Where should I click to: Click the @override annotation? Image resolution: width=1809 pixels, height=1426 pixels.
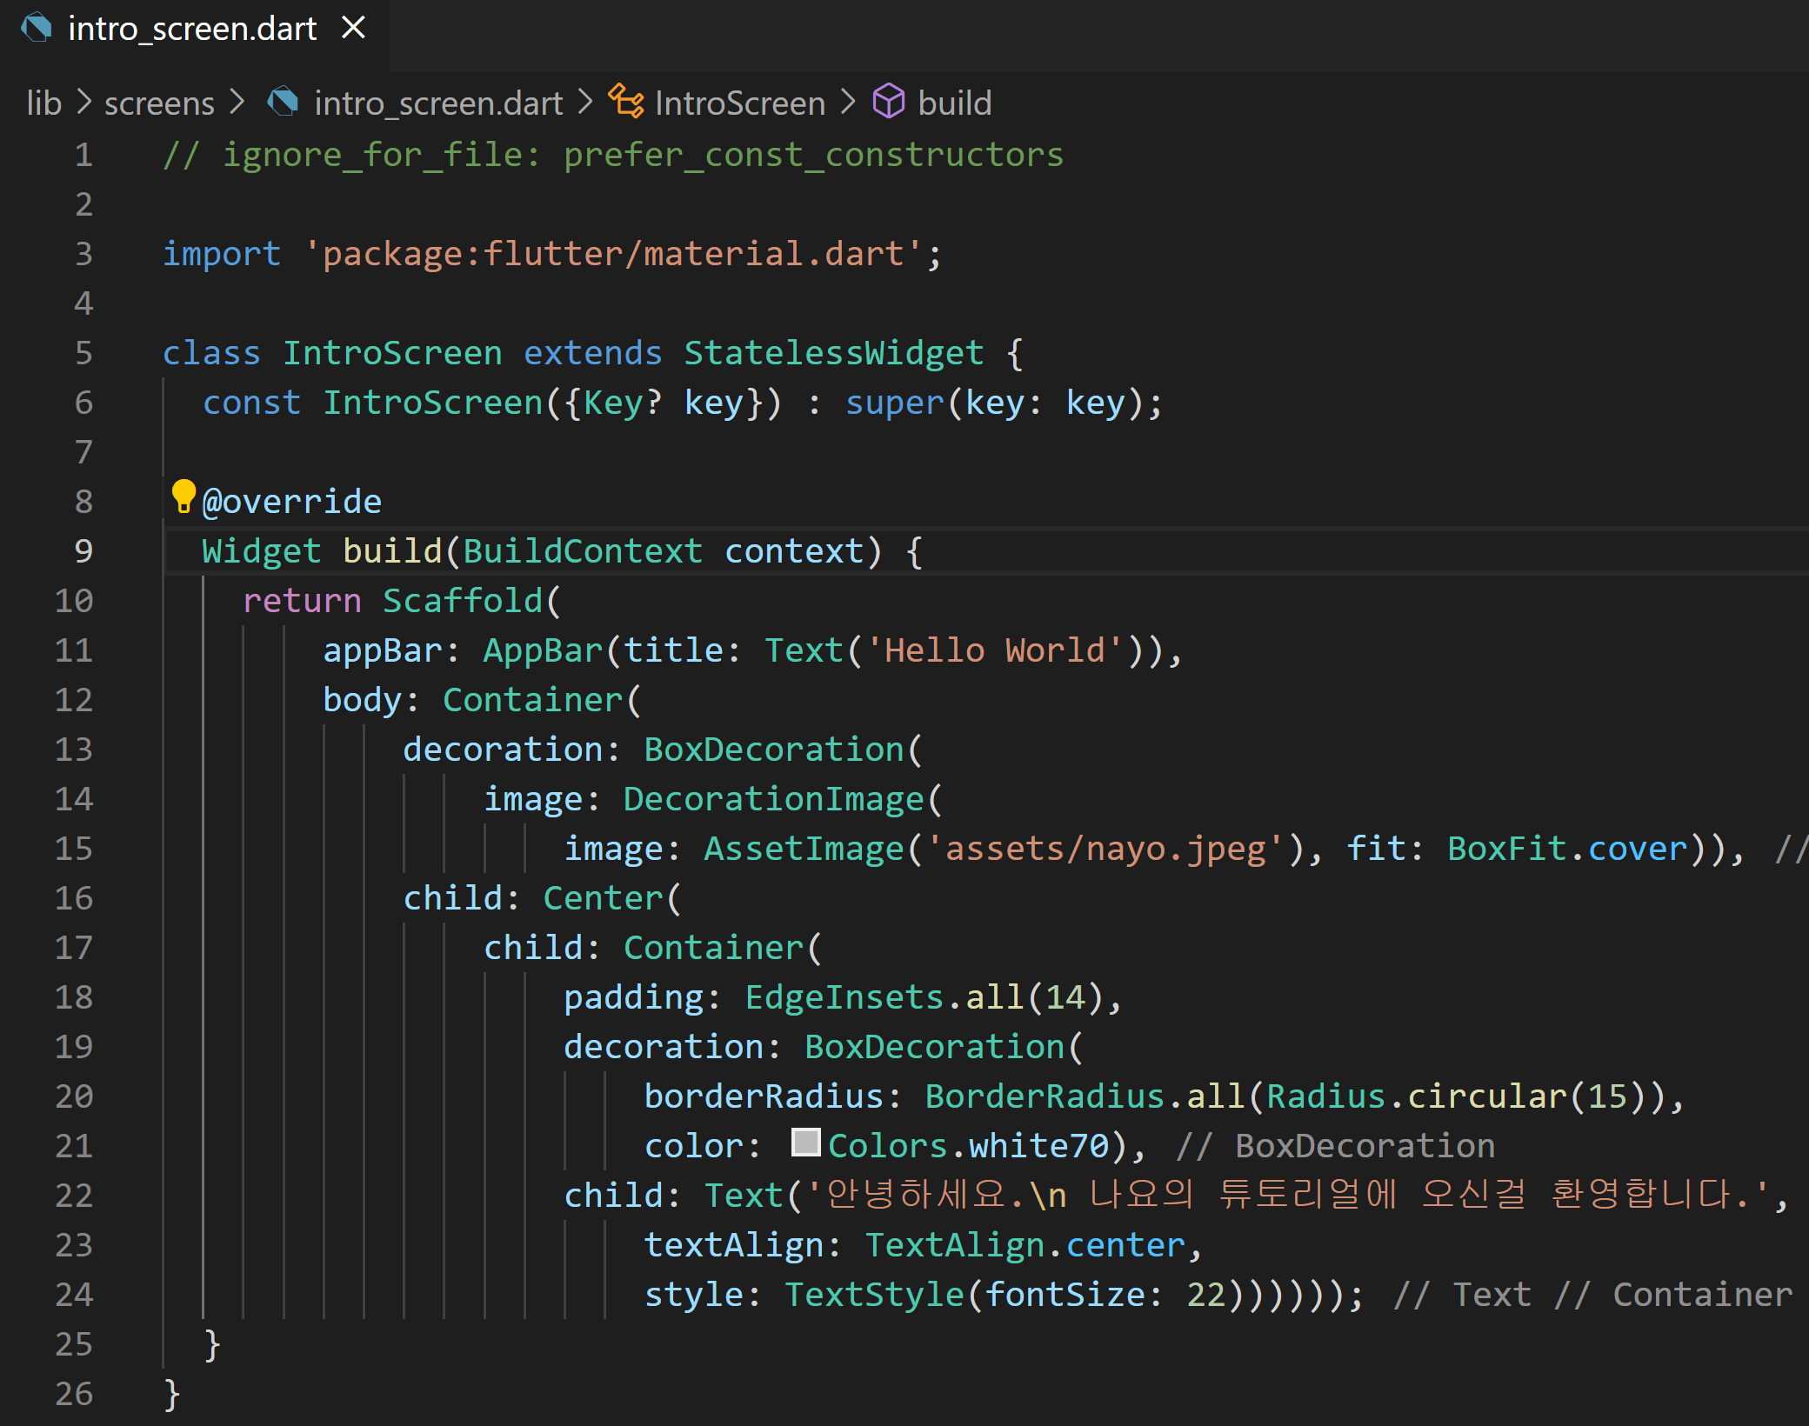292,502
